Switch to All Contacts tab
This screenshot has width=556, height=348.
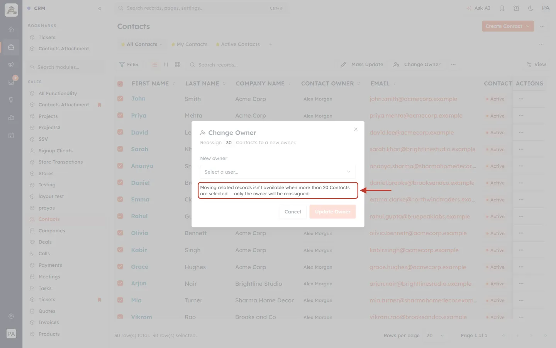coord(142,44)
